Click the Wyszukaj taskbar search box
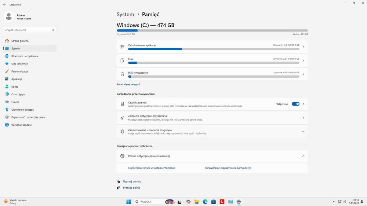This screenshot has width=367, height=206. coord(154,202)
